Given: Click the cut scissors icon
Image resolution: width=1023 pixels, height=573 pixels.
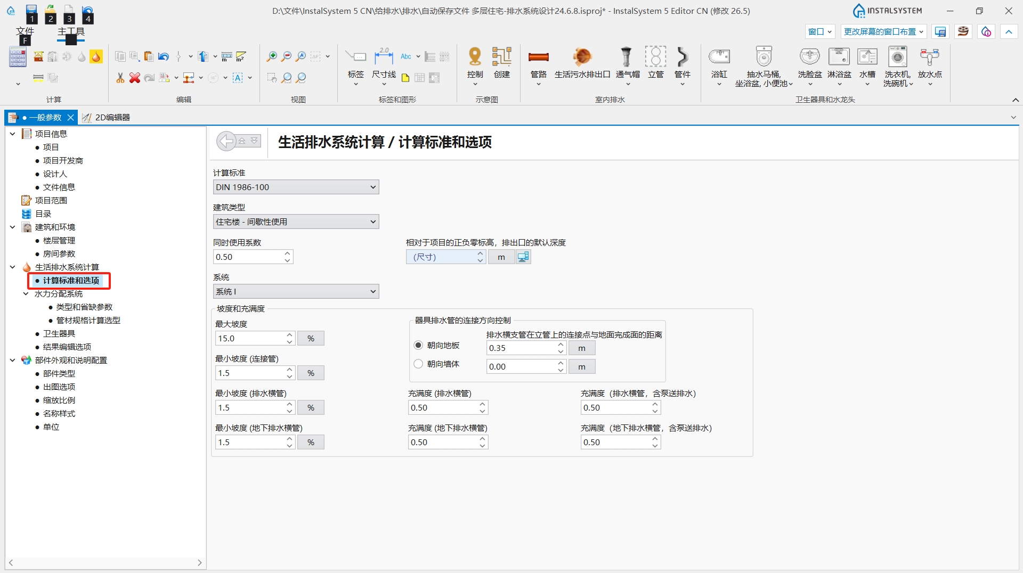Looking at the screenshot, I should pos(120,78).
